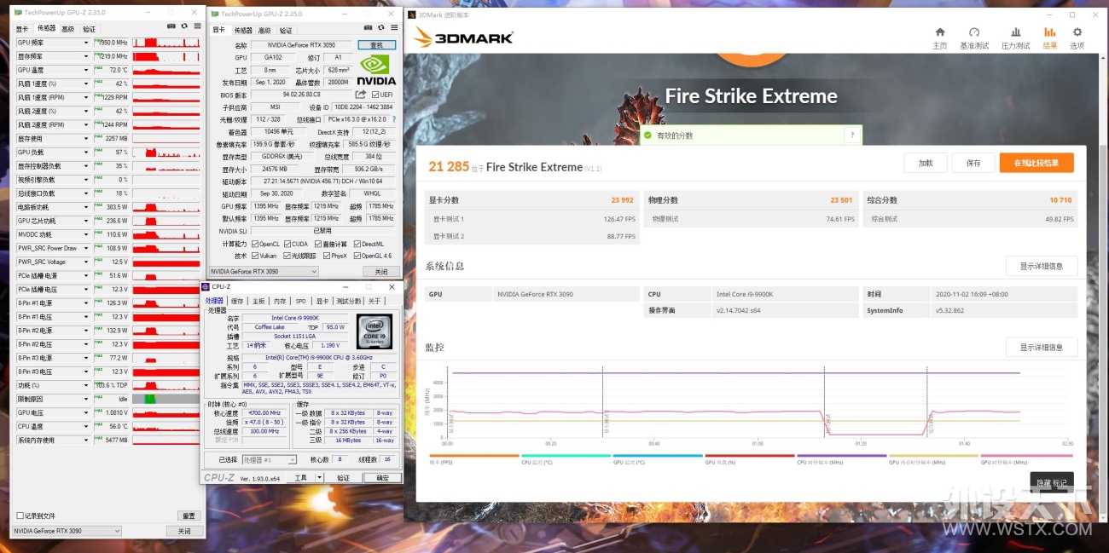This screenshot has width=1109, height=553.
Task: Click 显示详细信息 beside 系统信息
Action: click(1042, 266)
